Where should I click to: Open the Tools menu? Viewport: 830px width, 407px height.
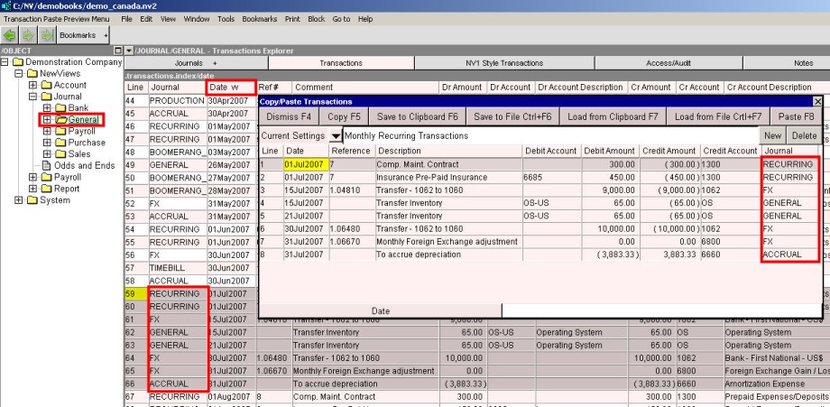pos(224,19)
